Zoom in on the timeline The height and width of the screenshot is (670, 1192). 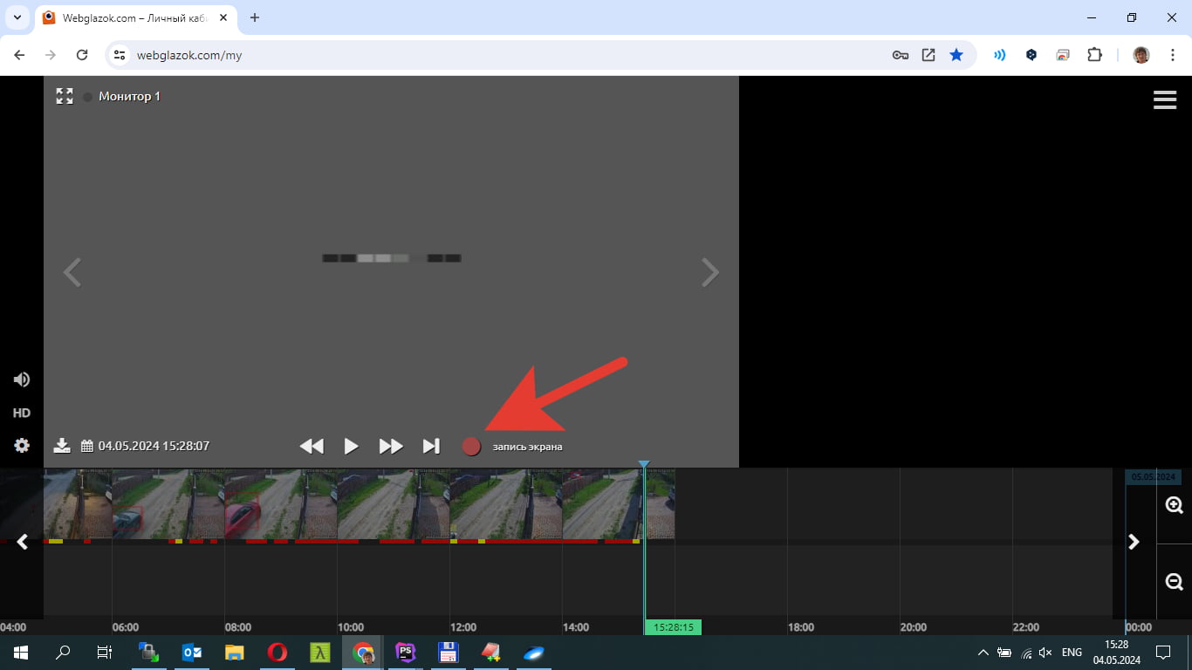tap(1174, 505)
